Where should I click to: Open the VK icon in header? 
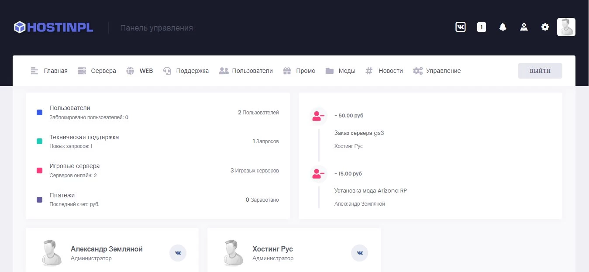460,27
